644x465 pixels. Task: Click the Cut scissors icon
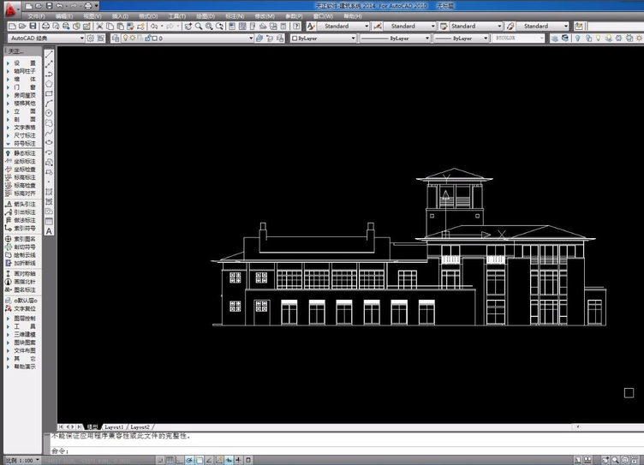(x=99, y=27)
